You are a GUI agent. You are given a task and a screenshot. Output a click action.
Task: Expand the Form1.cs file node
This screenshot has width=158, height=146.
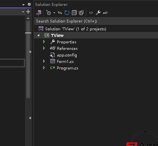tap(44, 61)
